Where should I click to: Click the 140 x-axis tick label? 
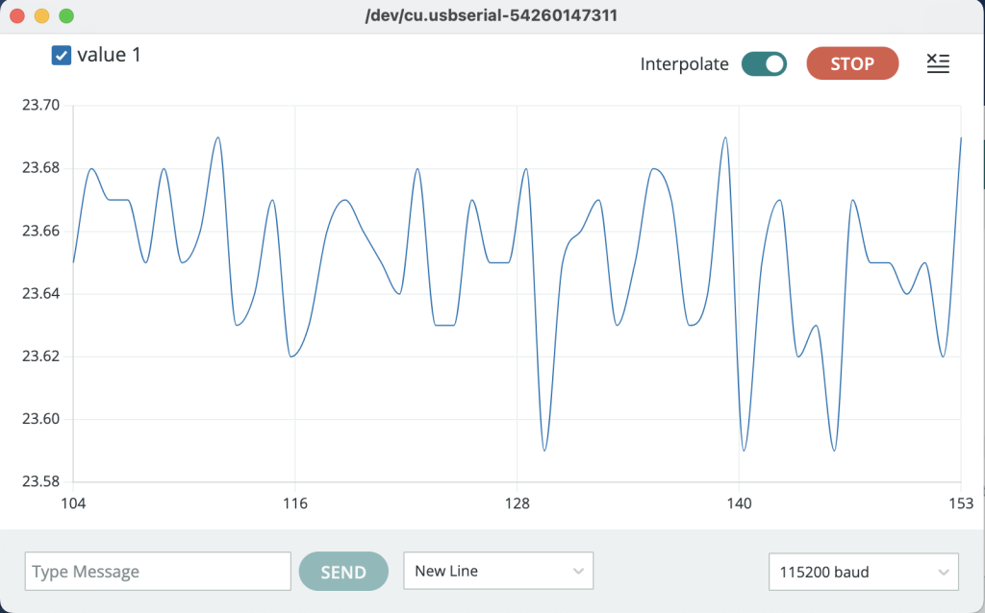(739, 503)
